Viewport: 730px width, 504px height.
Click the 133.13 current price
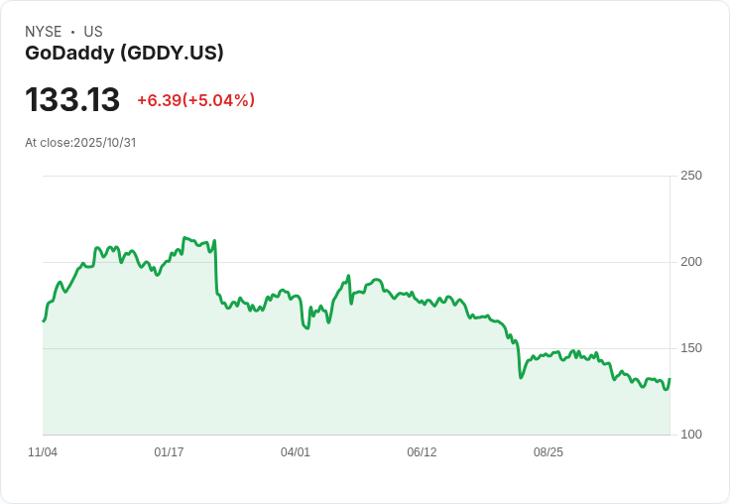(72, 99)
